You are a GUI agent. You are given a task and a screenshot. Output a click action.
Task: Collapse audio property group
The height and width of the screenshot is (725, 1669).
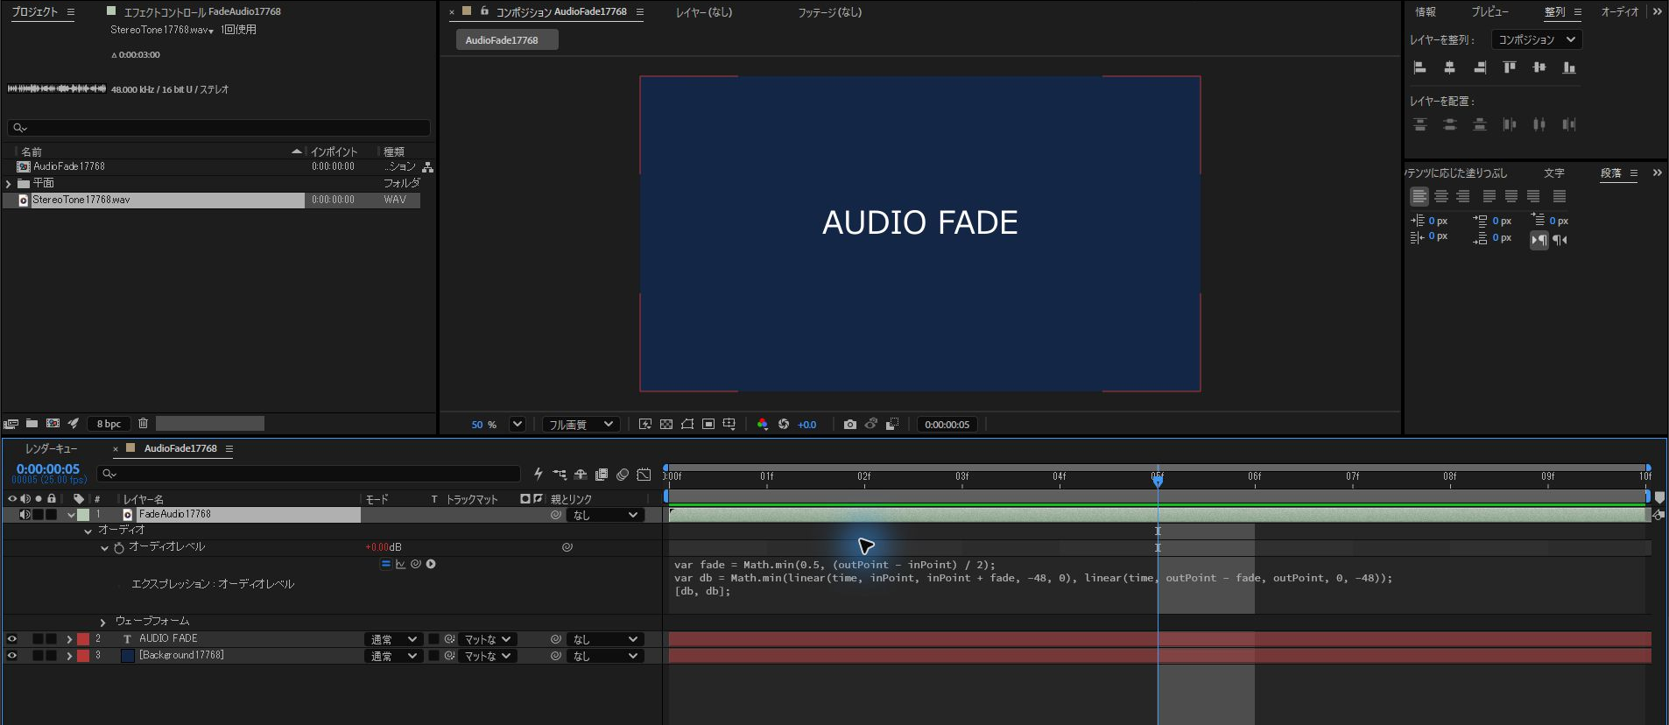click(x=88, y=531)
